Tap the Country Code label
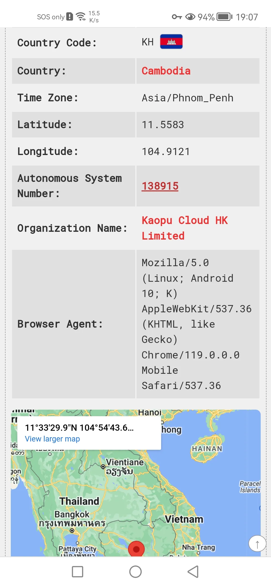Viewport: 271px width, 587px height. coord(57,43)
